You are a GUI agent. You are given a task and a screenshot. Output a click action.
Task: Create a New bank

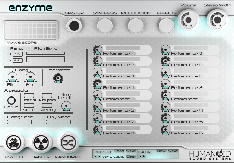point(161,151)
